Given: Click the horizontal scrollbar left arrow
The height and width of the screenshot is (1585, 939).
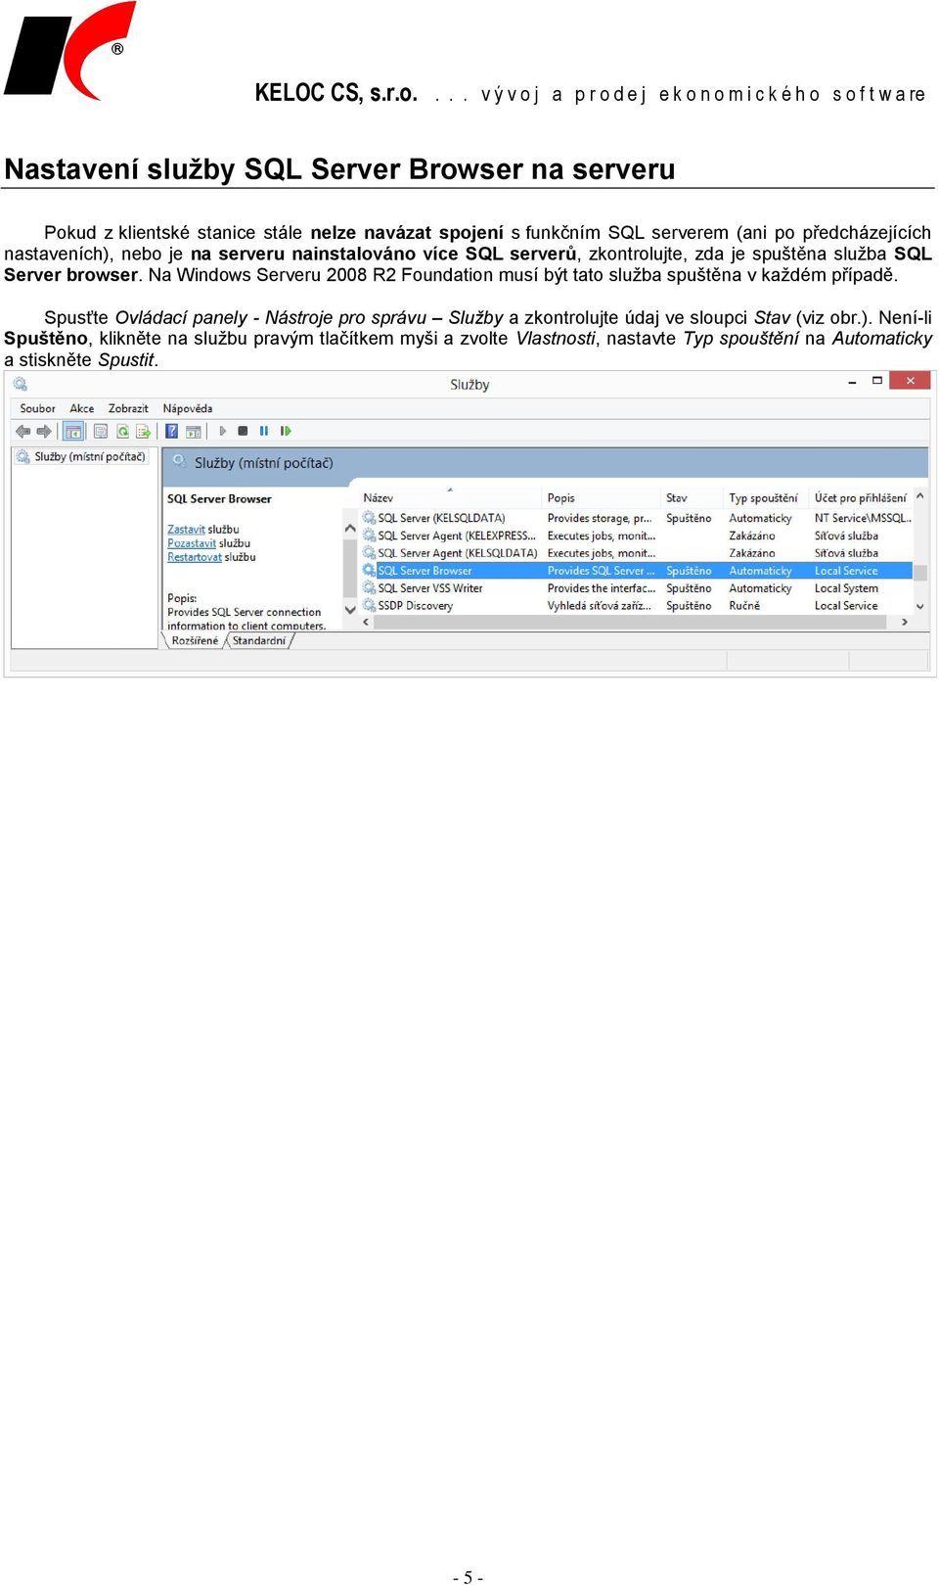Looking at the screenshot, I should point(366,623).
